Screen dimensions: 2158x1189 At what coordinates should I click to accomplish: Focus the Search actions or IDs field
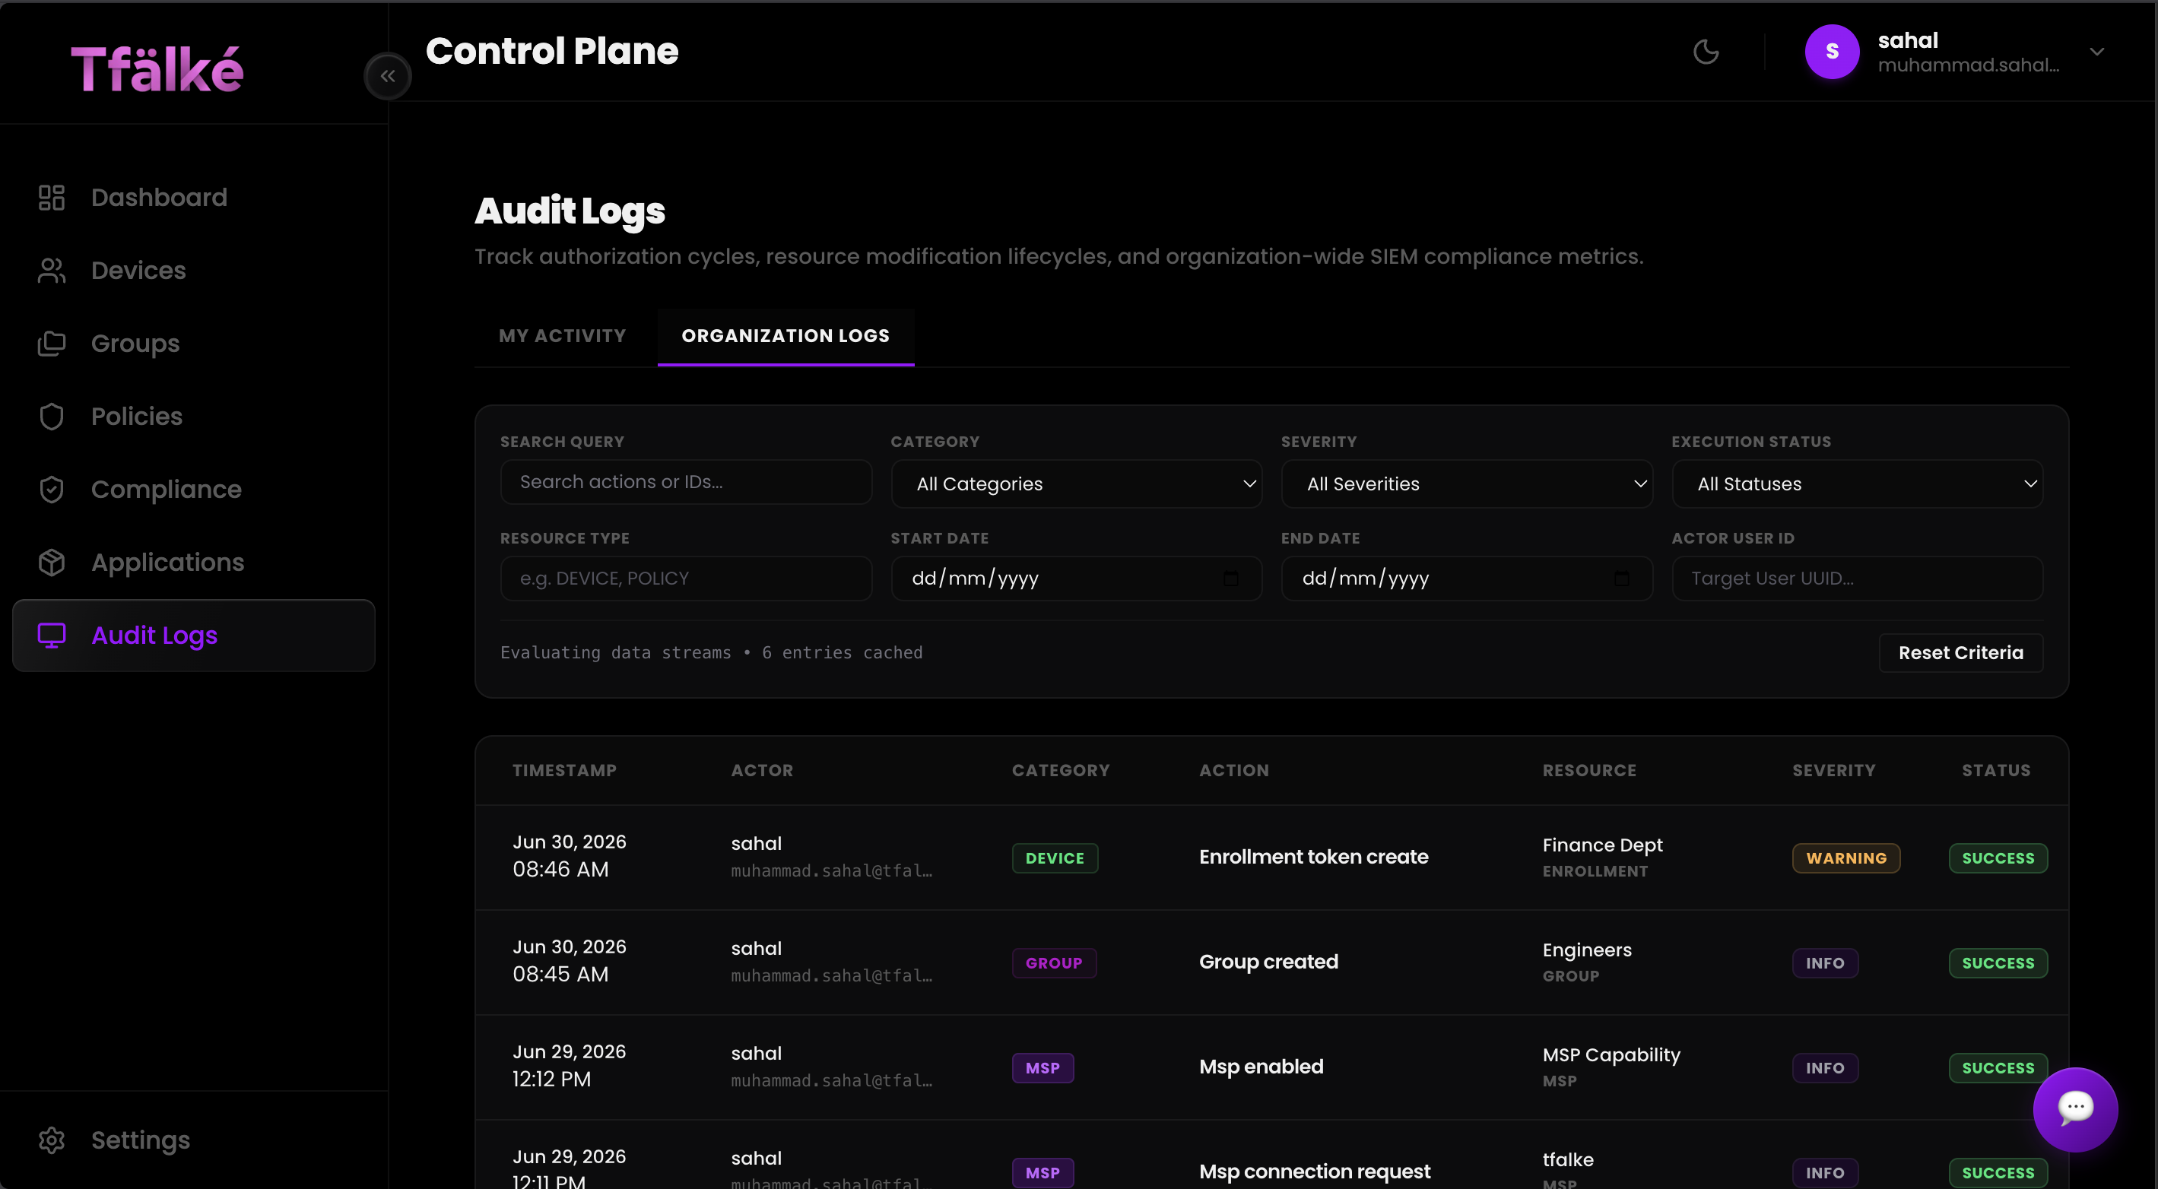click(x=685, y=482)
